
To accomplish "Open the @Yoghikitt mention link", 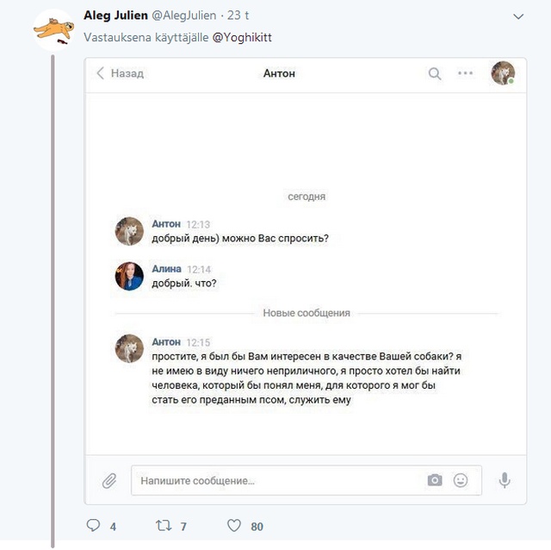I will coord(242,37).
